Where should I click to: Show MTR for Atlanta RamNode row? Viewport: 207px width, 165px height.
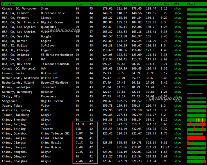178,55
